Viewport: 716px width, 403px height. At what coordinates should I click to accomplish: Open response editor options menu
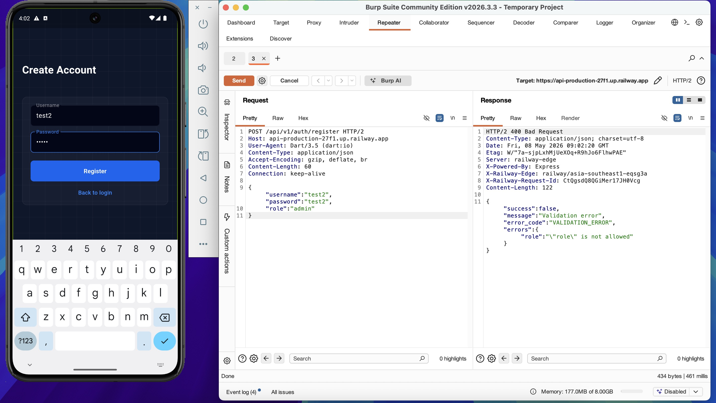(702, 118)
